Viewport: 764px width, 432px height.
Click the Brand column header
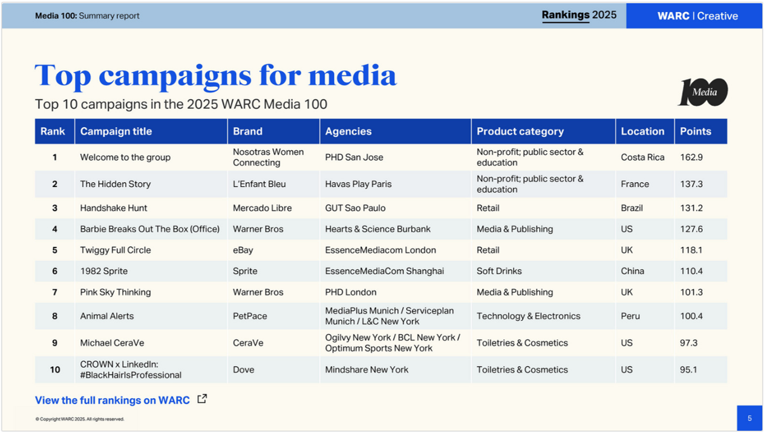pos(248,131)
